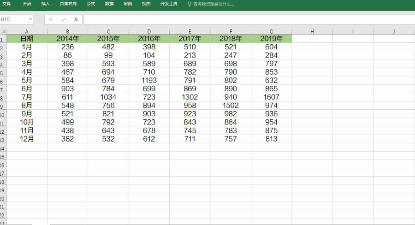Select the cell with value 1034
The image size is (415, 225).
click(x=108, y=97)
